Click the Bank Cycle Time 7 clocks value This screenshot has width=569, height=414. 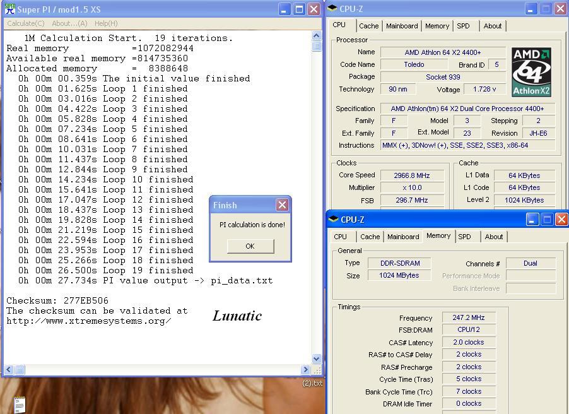pyautogui.click(x=469, y=391)
